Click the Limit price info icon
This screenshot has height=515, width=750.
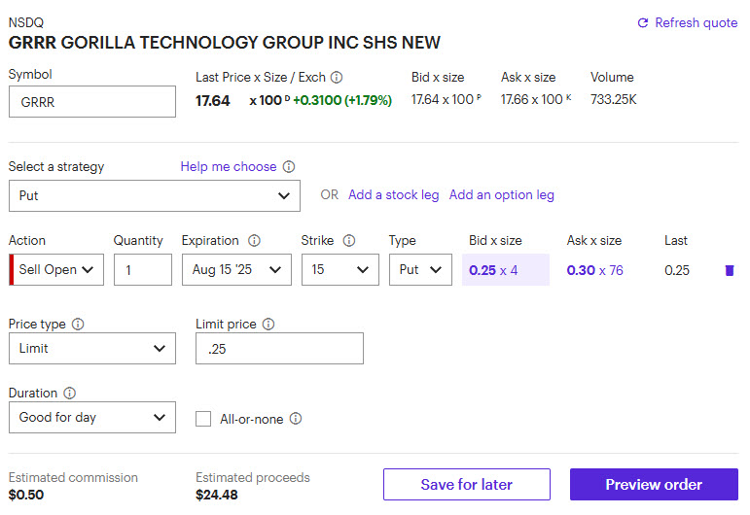coord(268,325)
